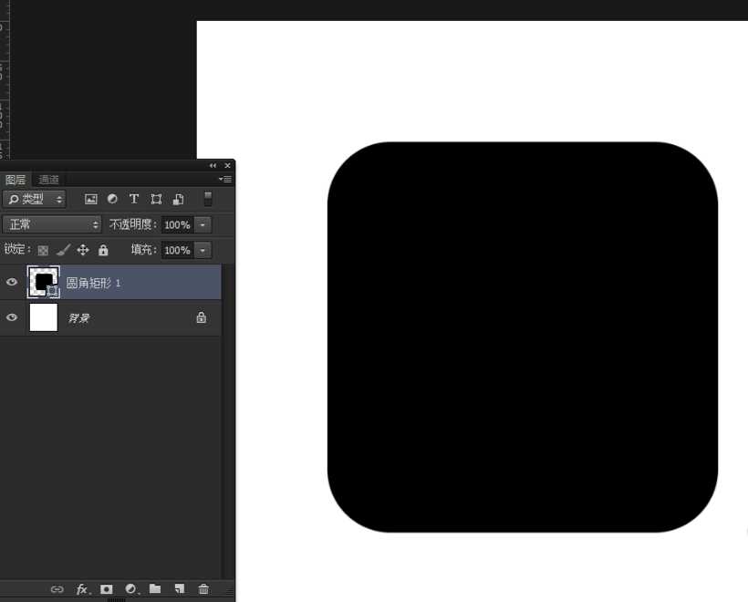Delete layer using the trash icon

pyautogui.click(x=203, y=589)
